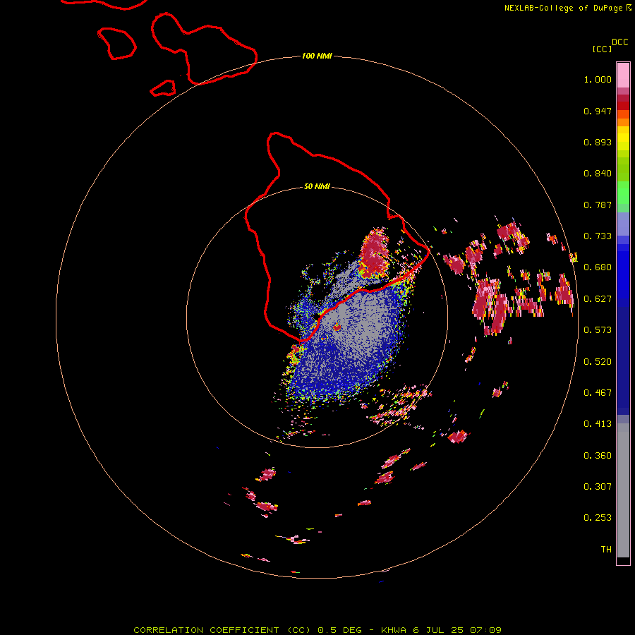
Task: Click the 0.680 scale value
Action: tap(598, 267)
